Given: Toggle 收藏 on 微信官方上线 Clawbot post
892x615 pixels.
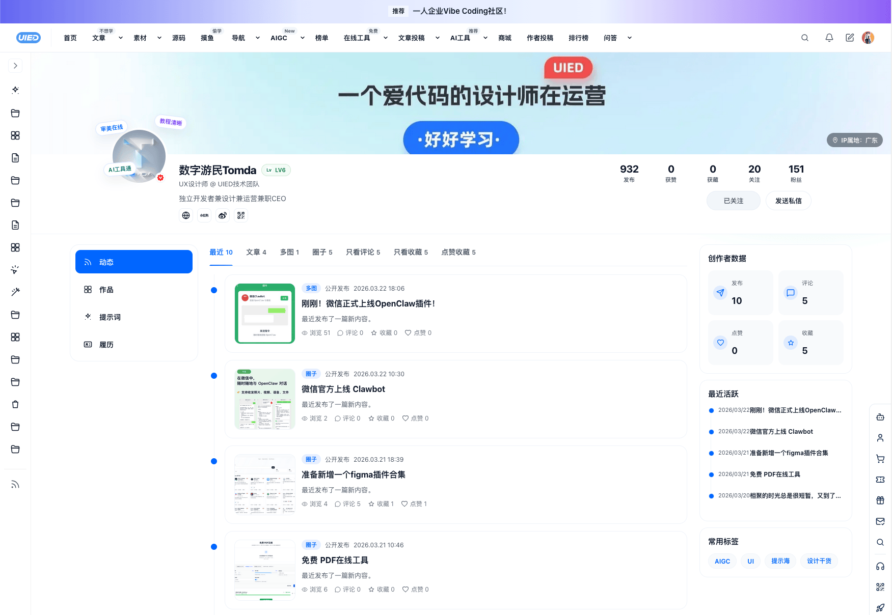Looking at the screenshot, I should 381,418.
